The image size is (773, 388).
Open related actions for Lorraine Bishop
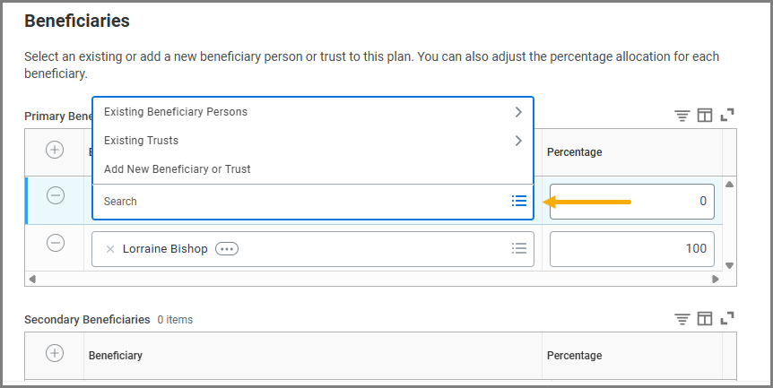[227, 249]
